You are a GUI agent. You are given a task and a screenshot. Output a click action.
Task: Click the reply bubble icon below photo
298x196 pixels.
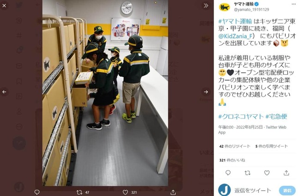tap(37, 192)
